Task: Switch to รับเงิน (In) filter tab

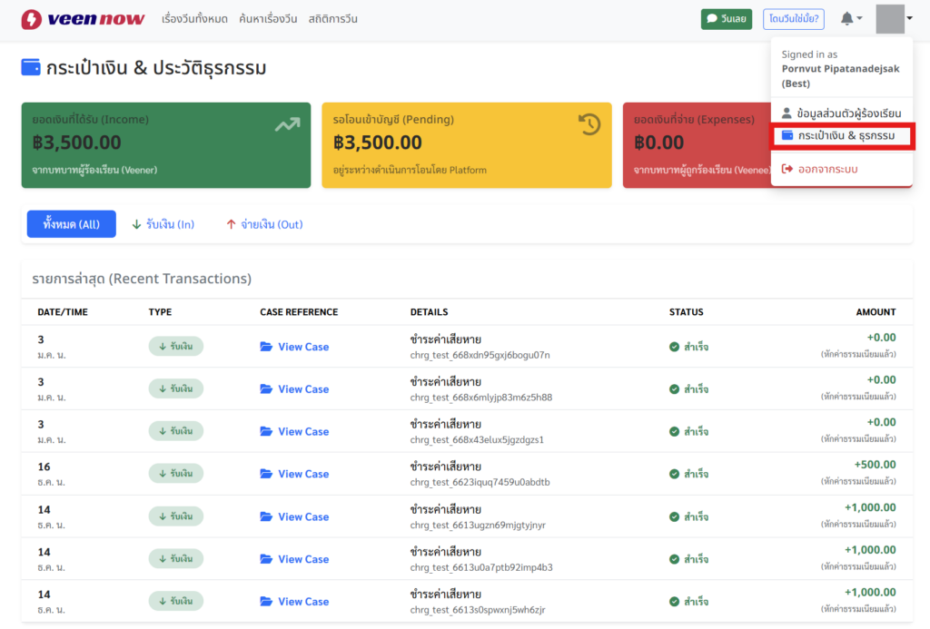Action: click(x=163, y=224)
